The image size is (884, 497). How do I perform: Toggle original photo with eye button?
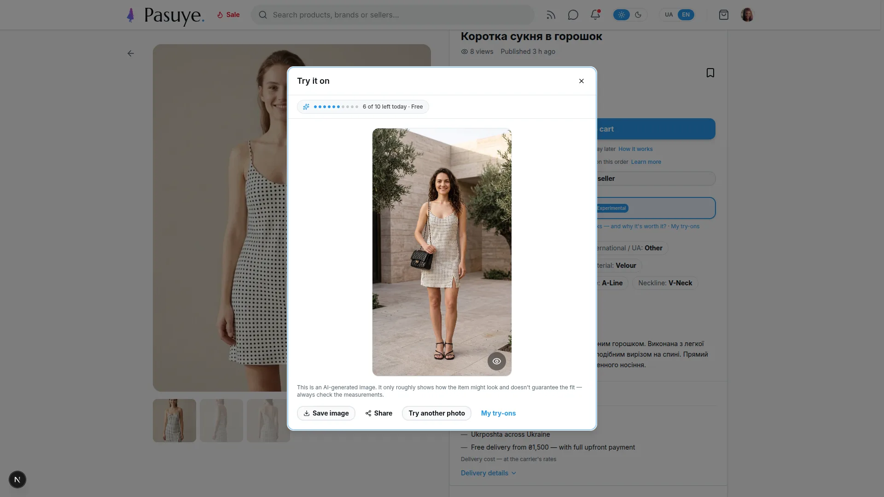(x=497, y=361)
